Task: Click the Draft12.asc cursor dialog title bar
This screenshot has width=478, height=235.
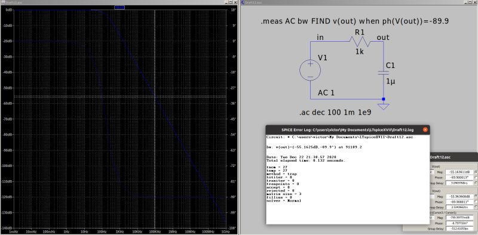Action: tap(454, 157)
